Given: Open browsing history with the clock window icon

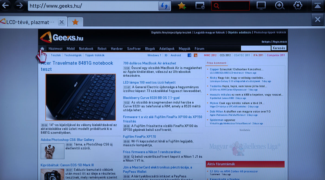Looking at the screenshot, I should point(200,6).
